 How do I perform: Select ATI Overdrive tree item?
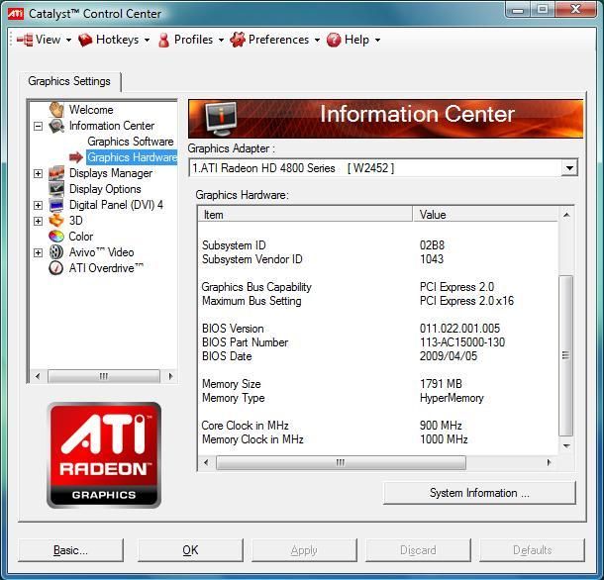[106, 268]
